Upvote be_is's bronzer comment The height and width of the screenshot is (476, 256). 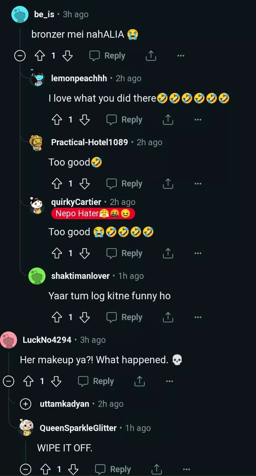tap(40, 56)
